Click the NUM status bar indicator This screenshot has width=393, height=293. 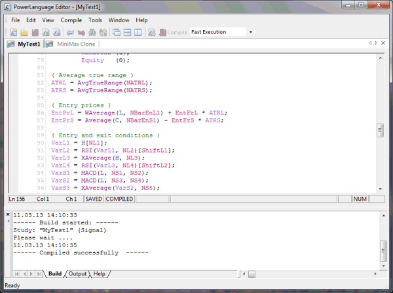360,199
